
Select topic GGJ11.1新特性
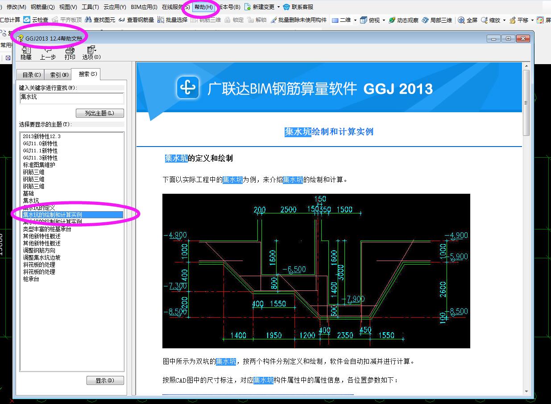[x=40, y=151]
